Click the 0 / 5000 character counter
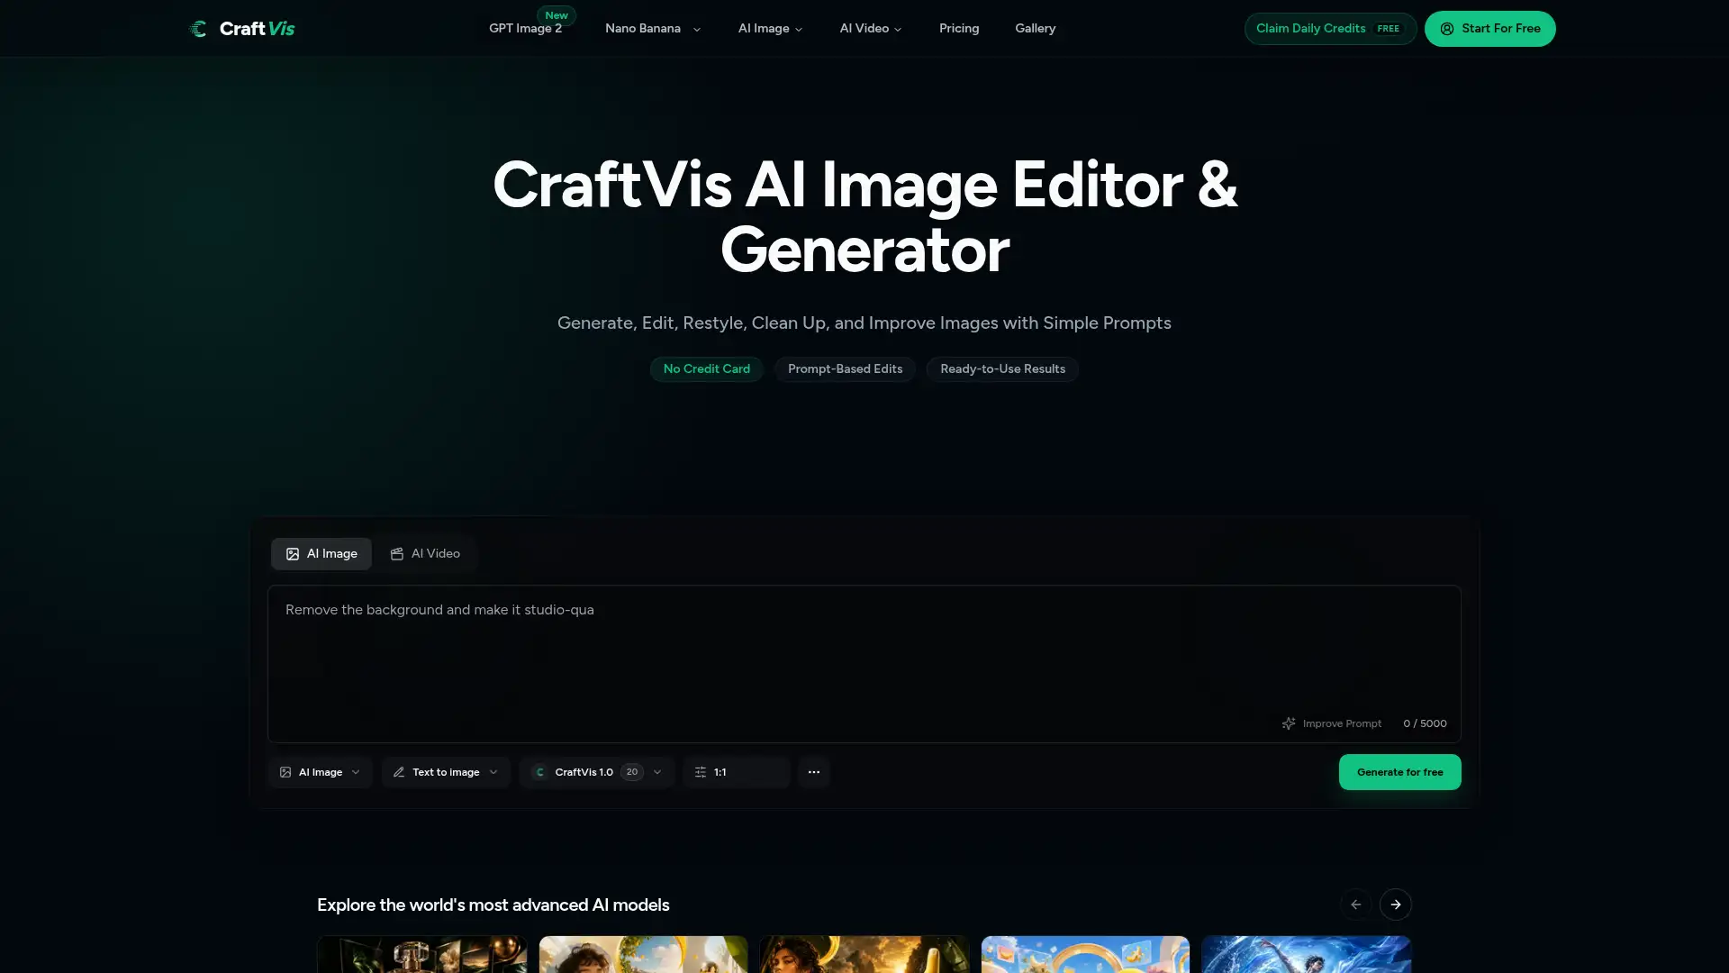This screenshot has height=973, width=1729. (x=1425, y=723)
